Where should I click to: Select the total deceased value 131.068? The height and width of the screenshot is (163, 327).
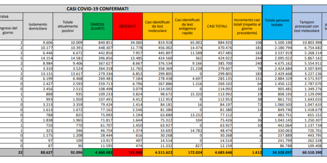point(128,153)
